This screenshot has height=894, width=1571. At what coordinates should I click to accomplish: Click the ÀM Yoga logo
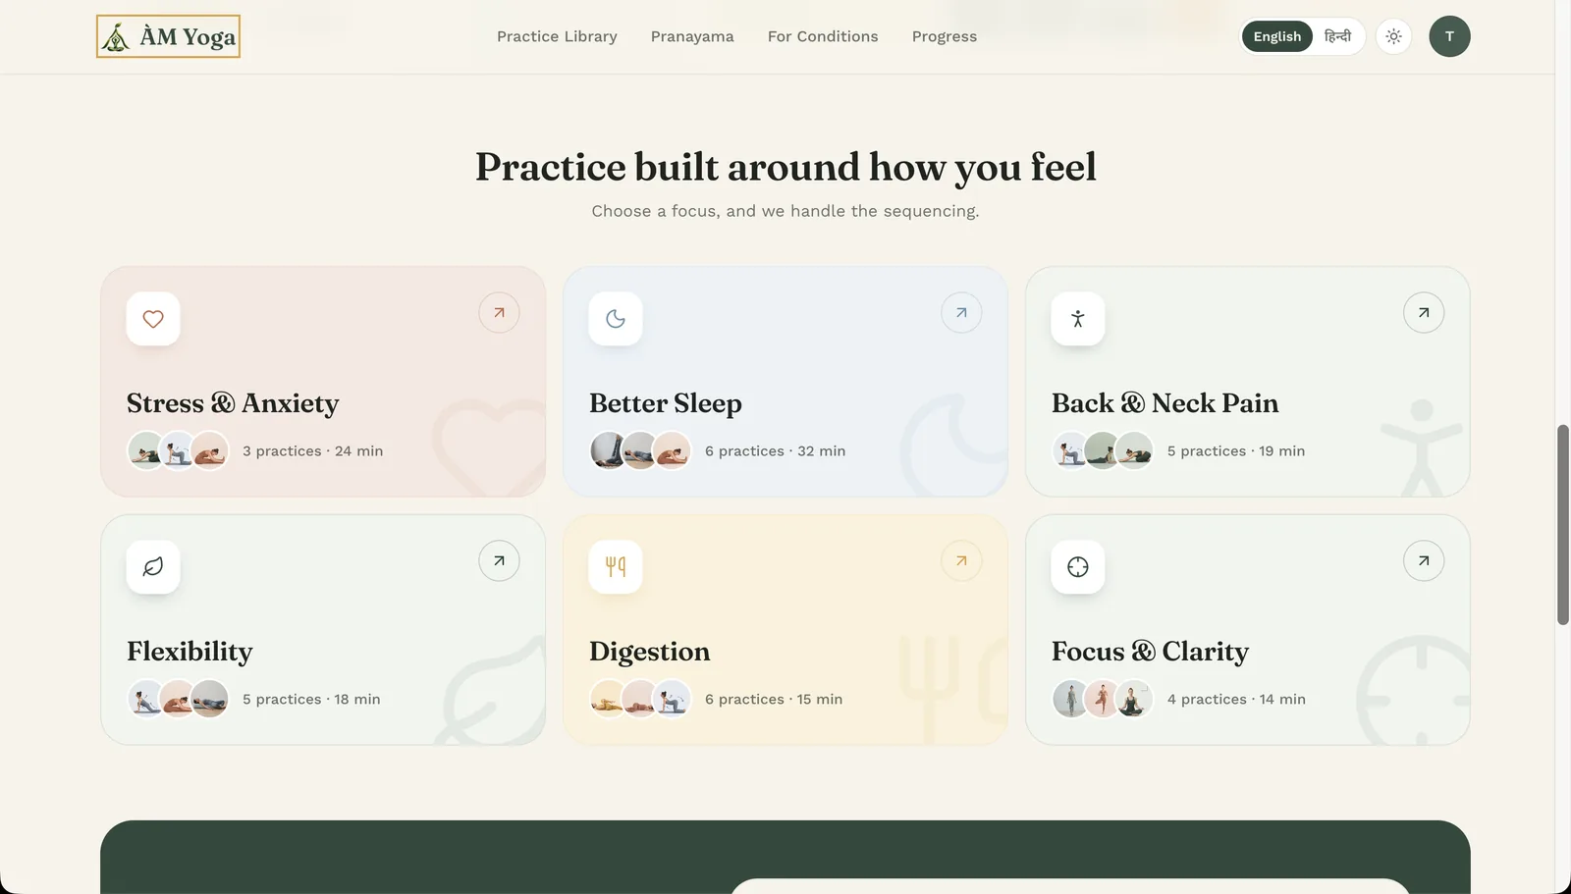tap(168, 36)
